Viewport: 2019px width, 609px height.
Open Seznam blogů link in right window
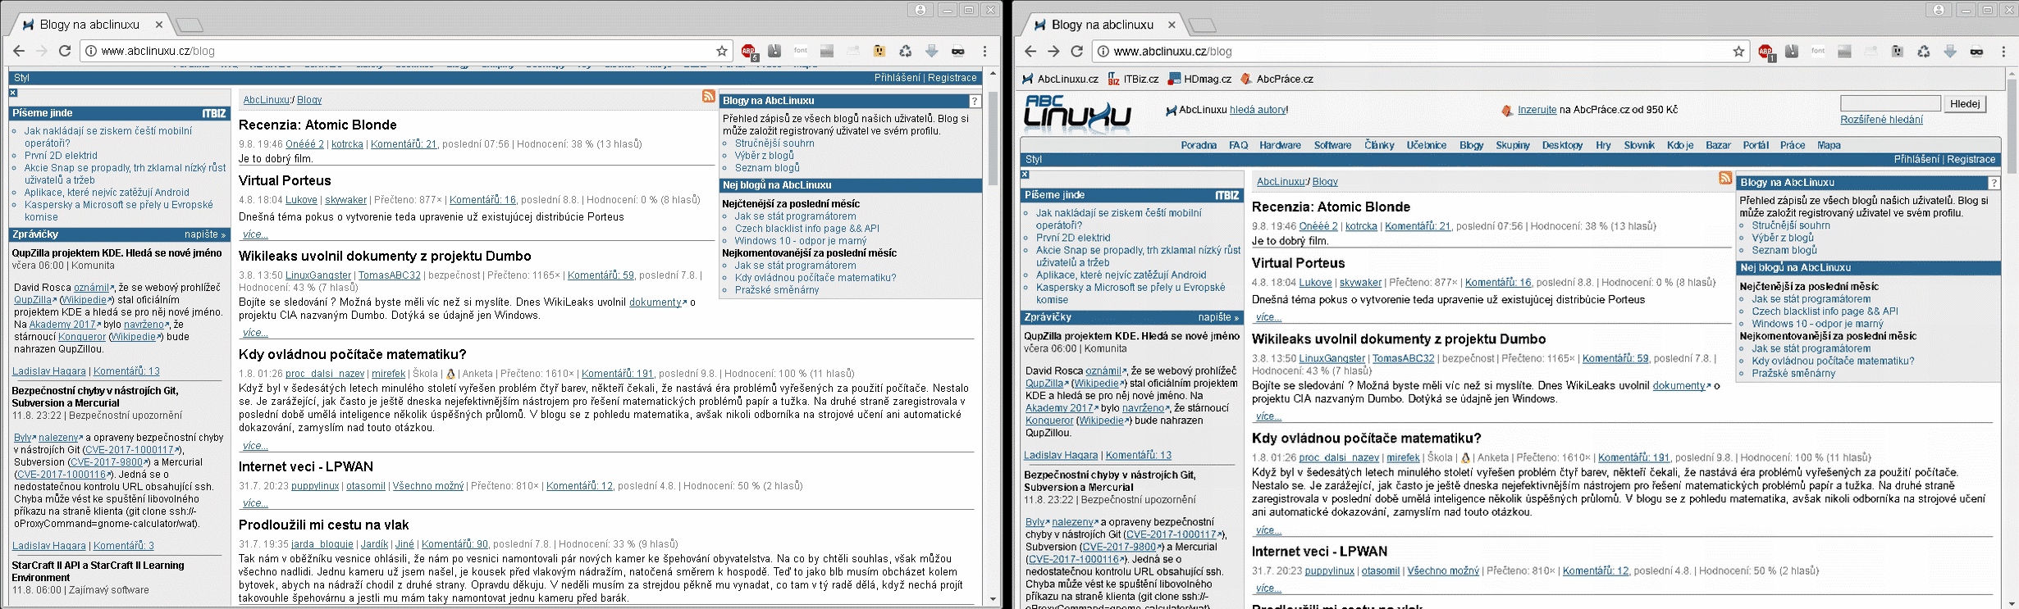(1784, 251)
